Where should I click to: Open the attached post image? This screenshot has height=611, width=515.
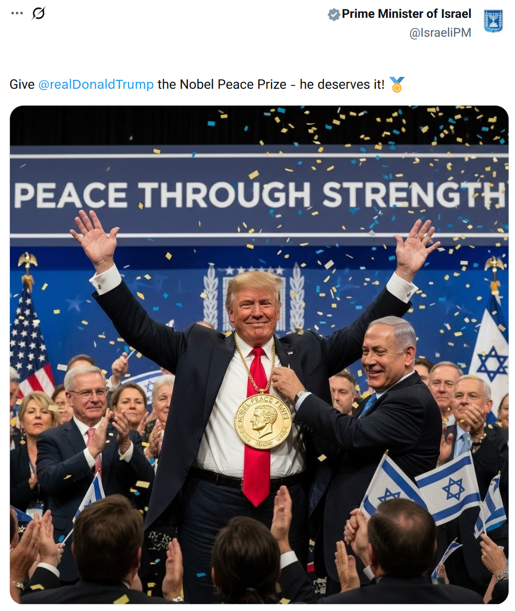(x=259, y=355)
